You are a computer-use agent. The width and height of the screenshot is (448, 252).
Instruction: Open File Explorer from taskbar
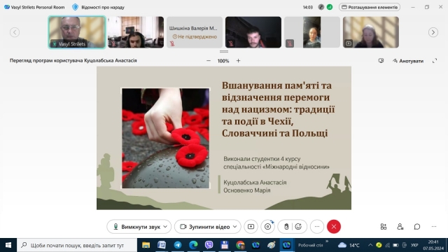tap(146, 245)
